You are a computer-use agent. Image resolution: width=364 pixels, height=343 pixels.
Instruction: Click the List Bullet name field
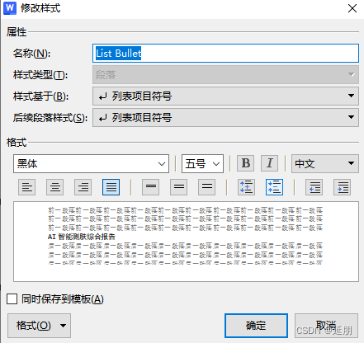pos(225,53)
